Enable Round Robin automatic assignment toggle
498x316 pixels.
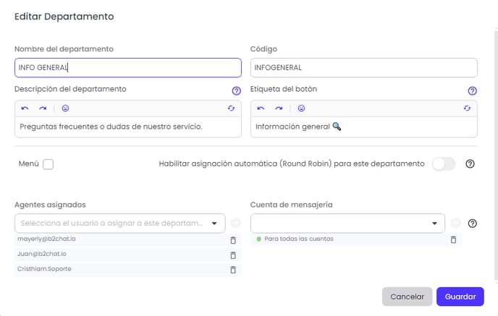(x=444, y=164)
